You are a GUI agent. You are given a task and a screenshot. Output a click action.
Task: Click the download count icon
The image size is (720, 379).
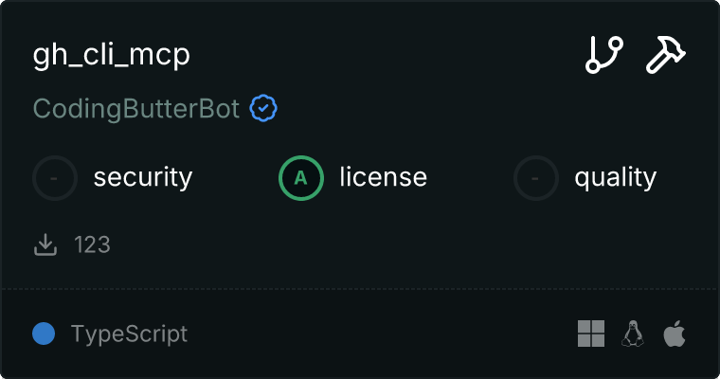pyautogui.click(x=45, y=244)
